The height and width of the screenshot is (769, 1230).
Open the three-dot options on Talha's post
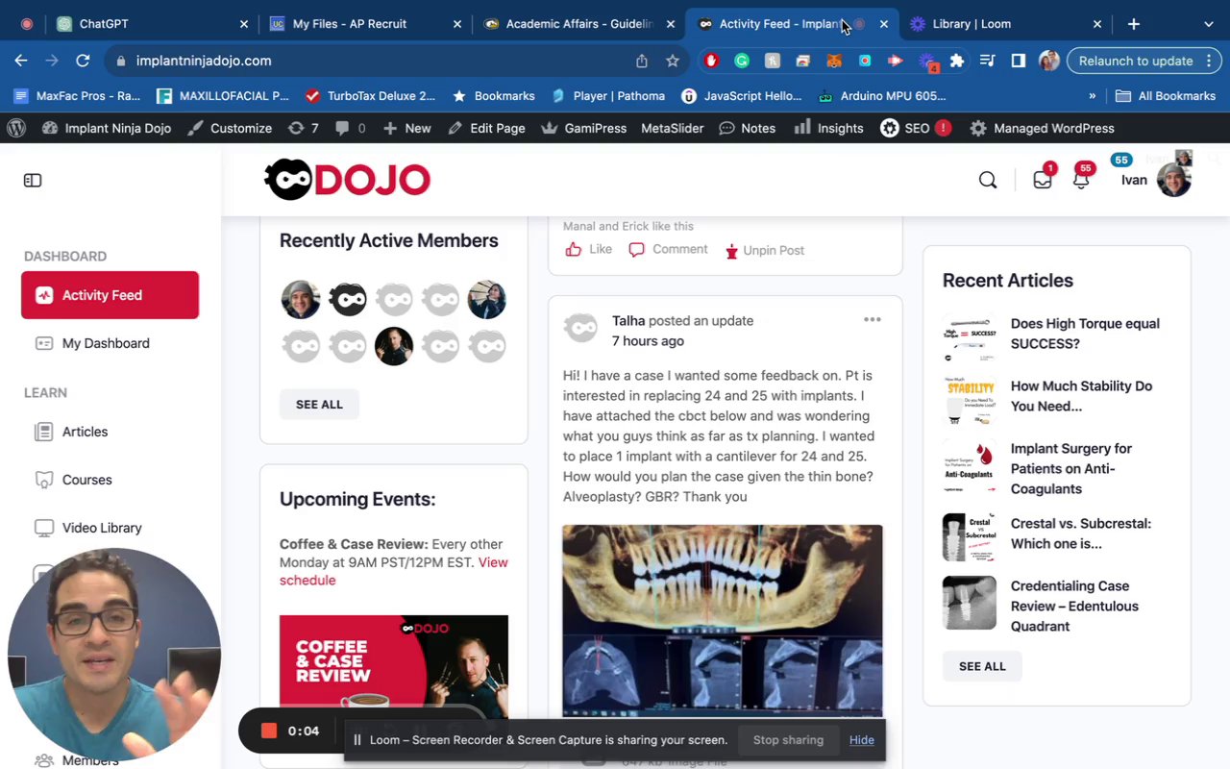pyautogui.click(x=873, y=319)
